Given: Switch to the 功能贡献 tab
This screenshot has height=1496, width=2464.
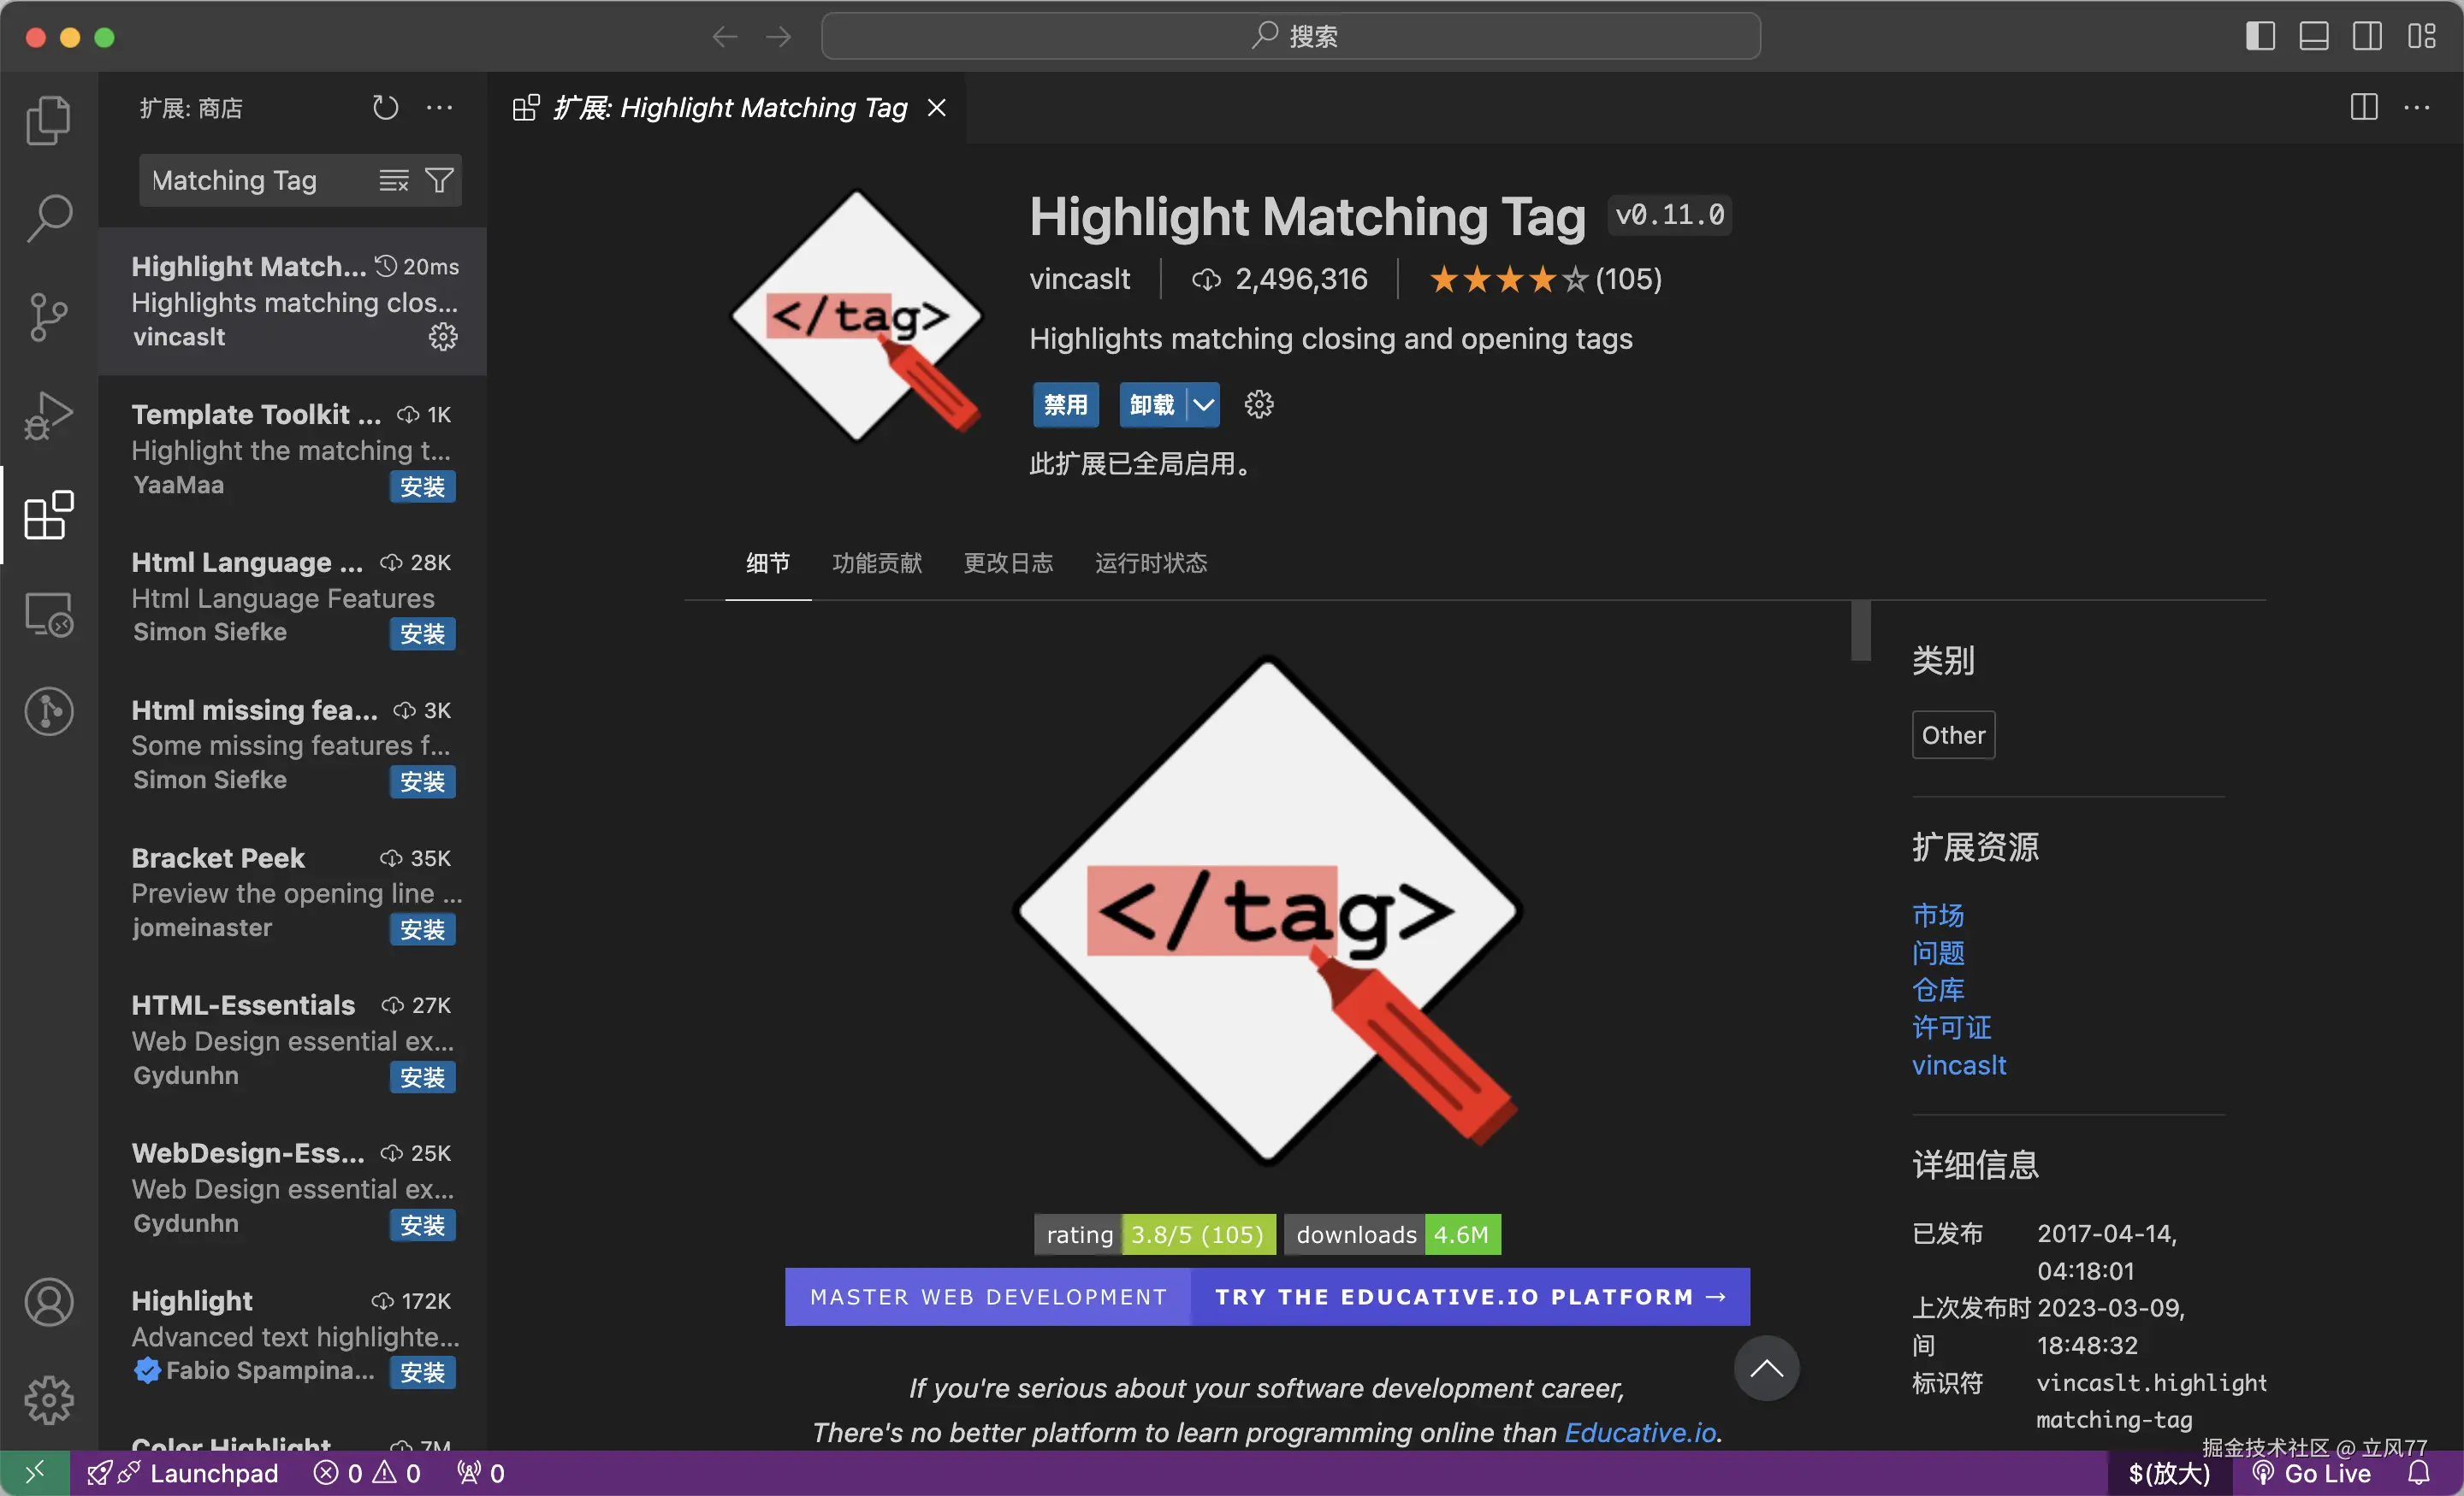Looking at the screenshot, I should [876, 562].
